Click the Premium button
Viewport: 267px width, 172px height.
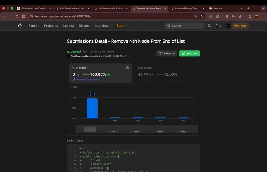(x=240, y=26)
